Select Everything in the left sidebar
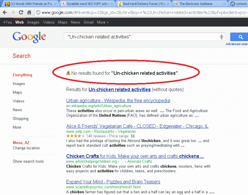The image size is (248, 195). pyautogui.click(x=22, y=75)
